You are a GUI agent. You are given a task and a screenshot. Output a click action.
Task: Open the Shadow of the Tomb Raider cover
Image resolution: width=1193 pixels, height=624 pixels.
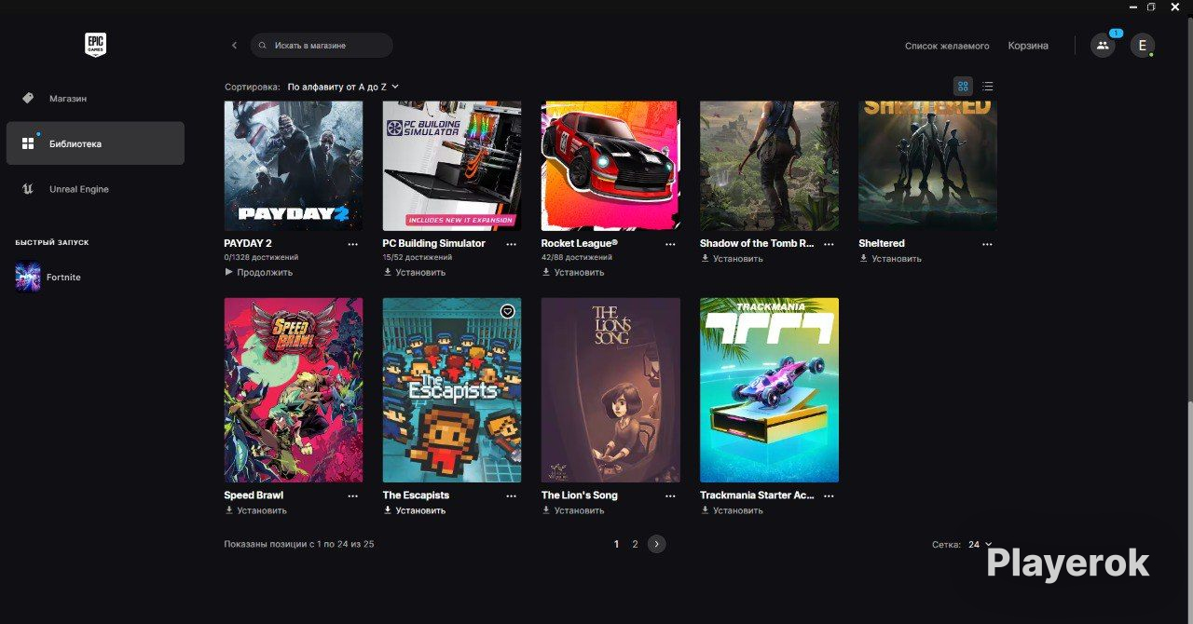pos(769,166)
